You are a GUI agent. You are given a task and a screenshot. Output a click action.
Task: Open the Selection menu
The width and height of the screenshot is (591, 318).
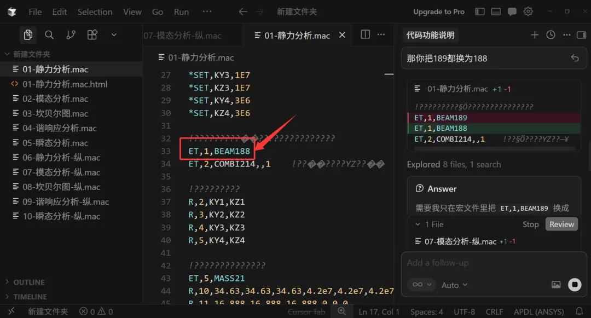click(x=95, y=11)
